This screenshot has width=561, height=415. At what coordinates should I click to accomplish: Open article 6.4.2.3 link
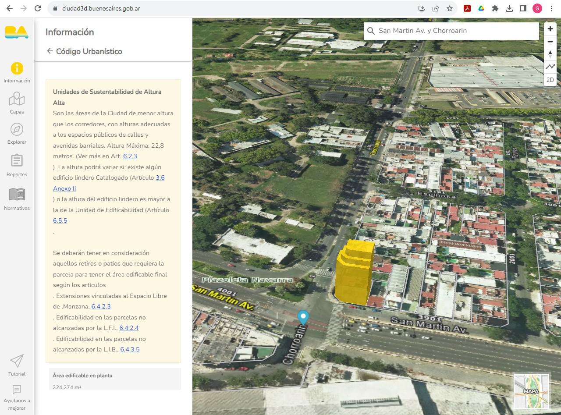pyautogui.click(x=101, y=306)
